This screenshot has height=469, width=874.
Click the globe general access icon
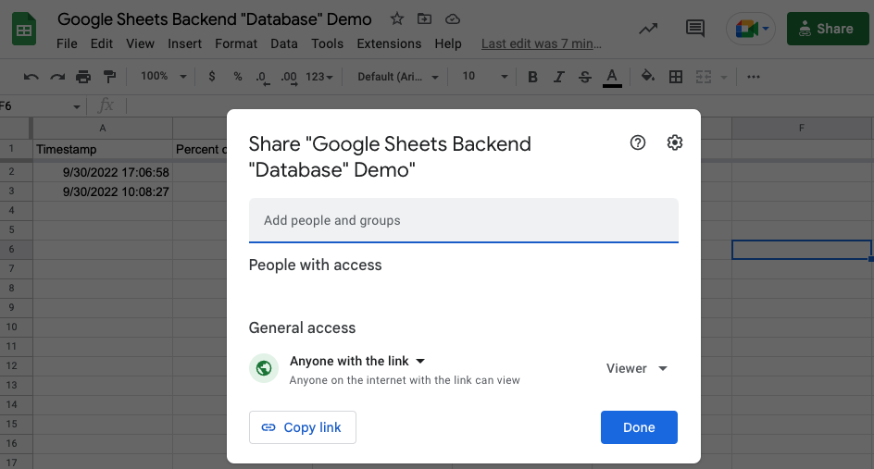point(264,368)
